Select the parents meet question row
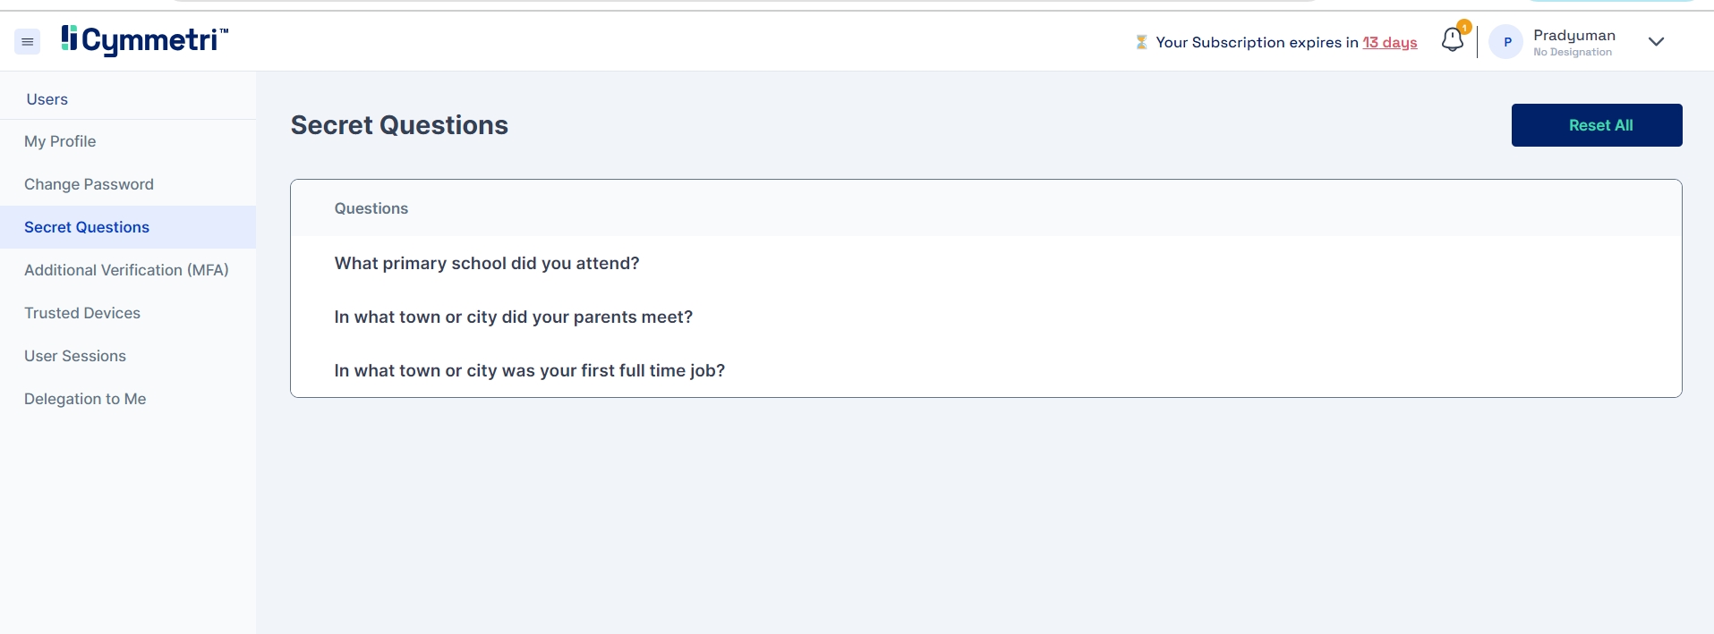 (513, 317)
